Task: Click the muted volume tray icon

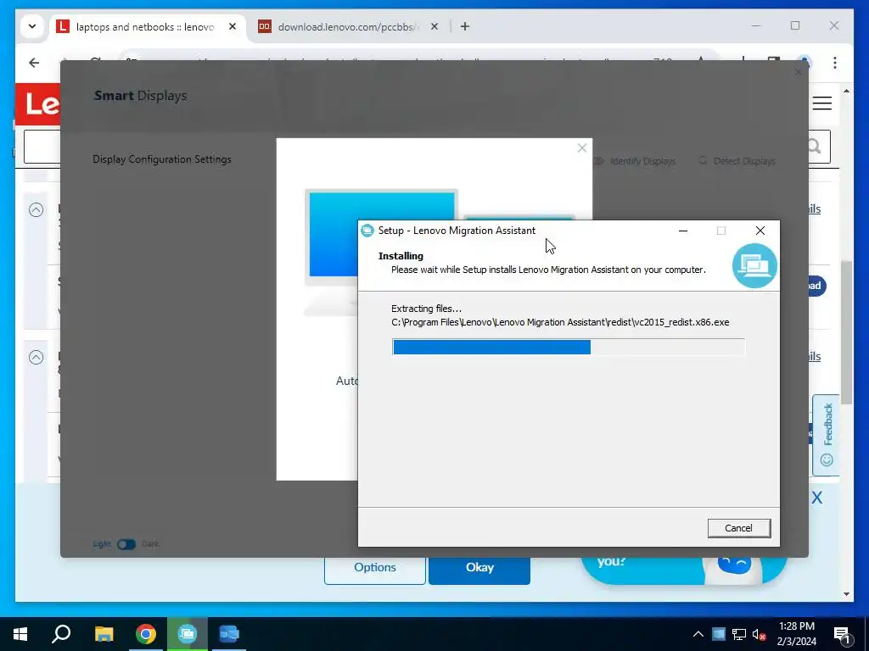Action: (759, 634)
